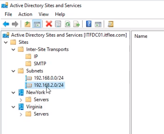Click the folder icon of NewYork Servers
This screenshot has width=164, height=134.
(28, 99)
